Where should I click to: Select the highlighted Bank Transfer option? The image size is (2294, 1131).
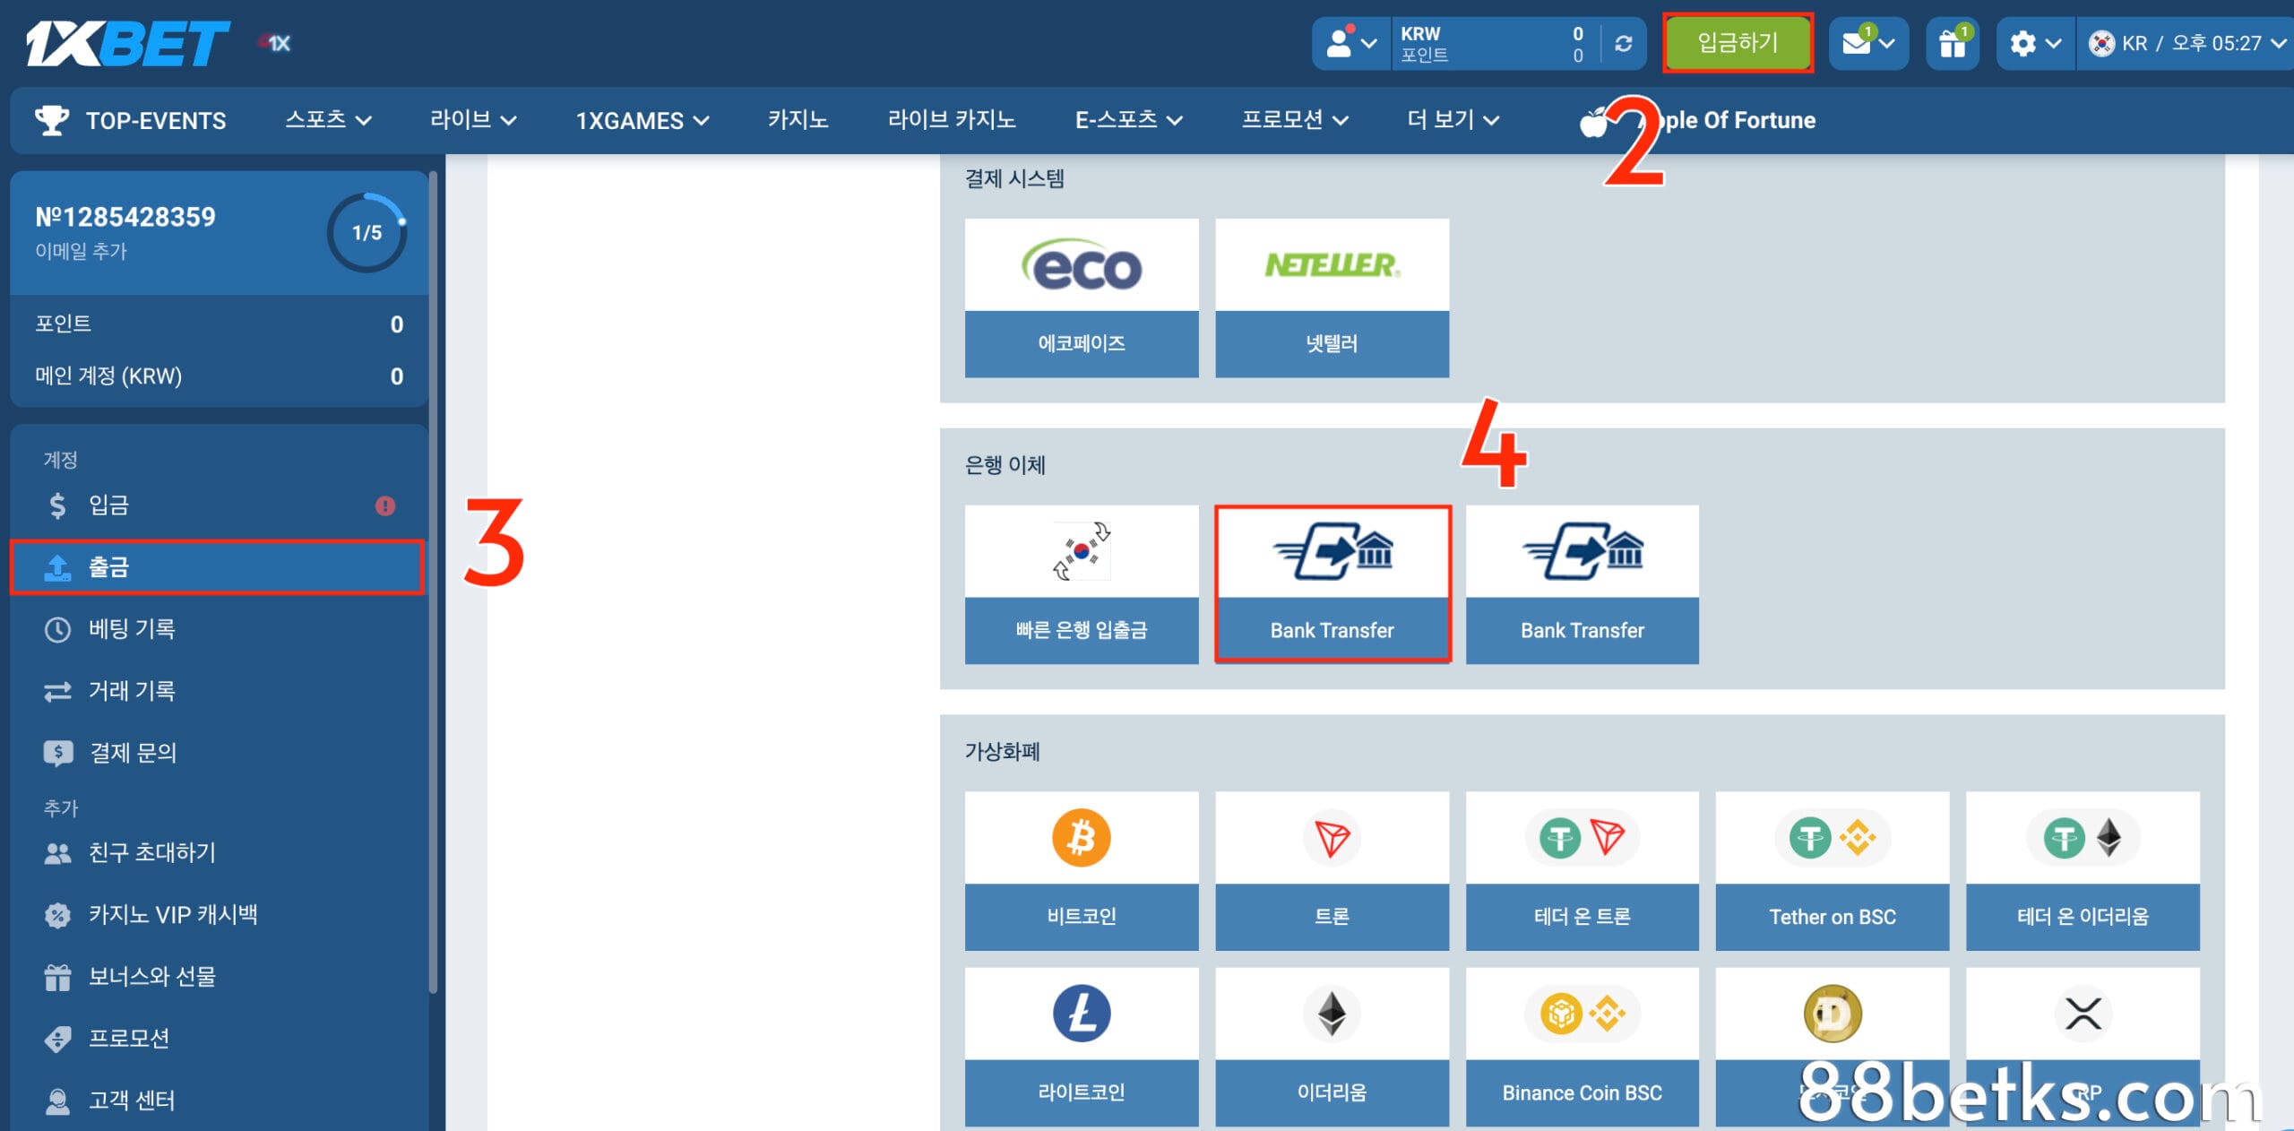click(1332, 584)
